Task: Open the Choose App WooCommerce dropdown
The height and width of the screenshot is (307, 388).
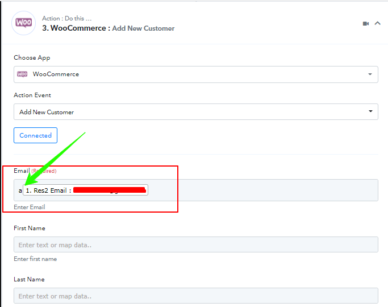Action: pos(196,74)
